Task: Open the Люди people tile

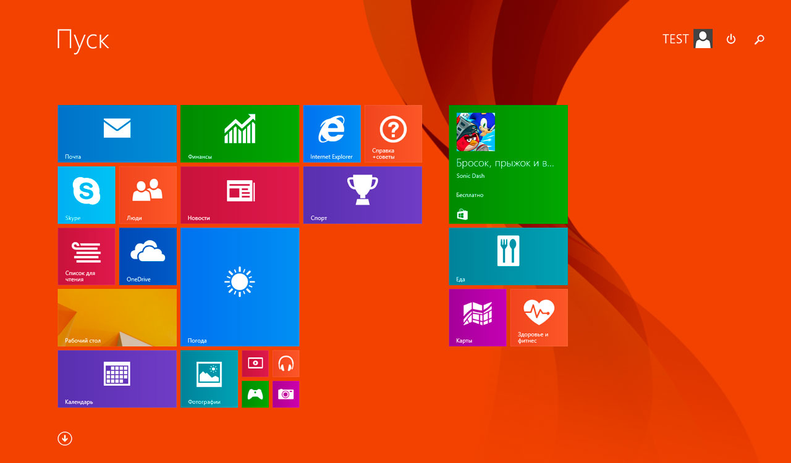Action: [148, 195]
